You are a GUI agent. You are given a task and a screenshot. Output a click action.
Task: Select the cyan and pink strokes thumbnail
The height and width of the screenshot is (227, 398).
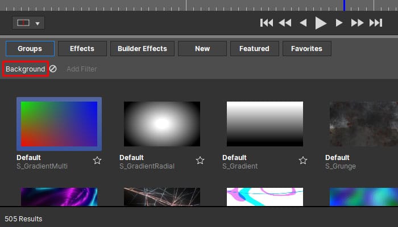point(265,197)
